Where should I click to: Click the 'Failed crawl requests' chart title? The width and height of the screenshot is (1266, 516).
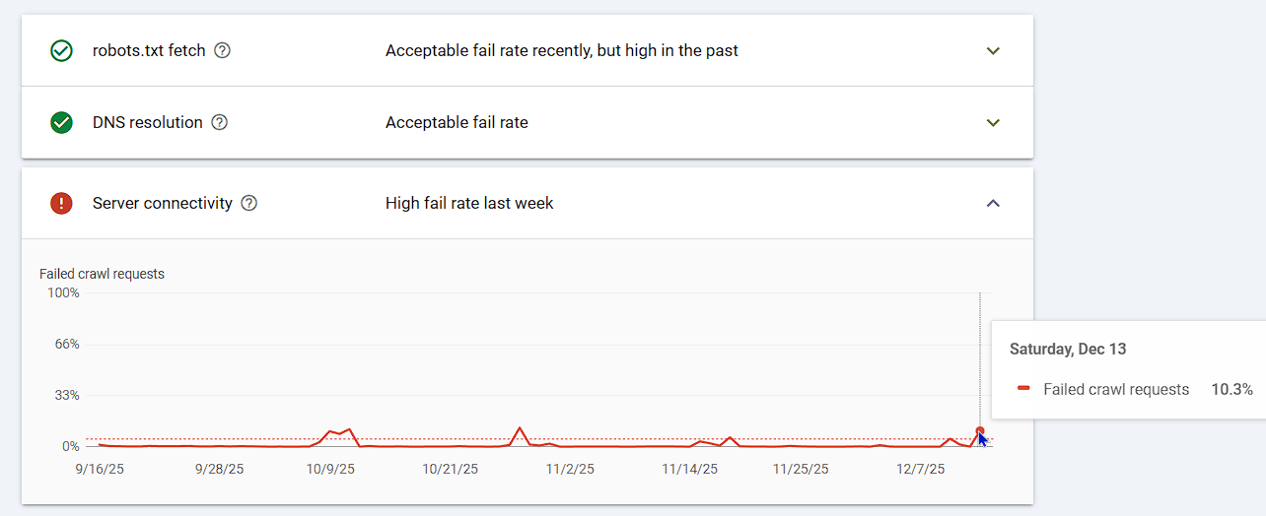(x=102, y=274)
